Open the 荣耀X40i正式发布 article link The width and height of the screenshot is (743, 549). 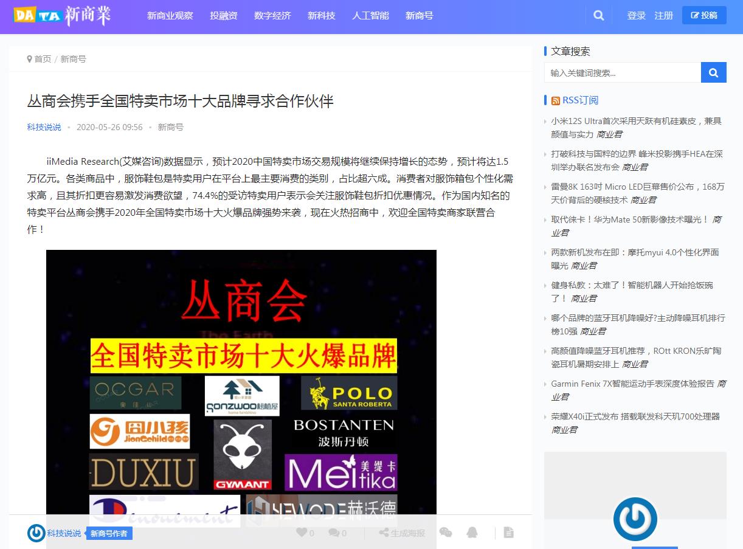pos(635,416)
